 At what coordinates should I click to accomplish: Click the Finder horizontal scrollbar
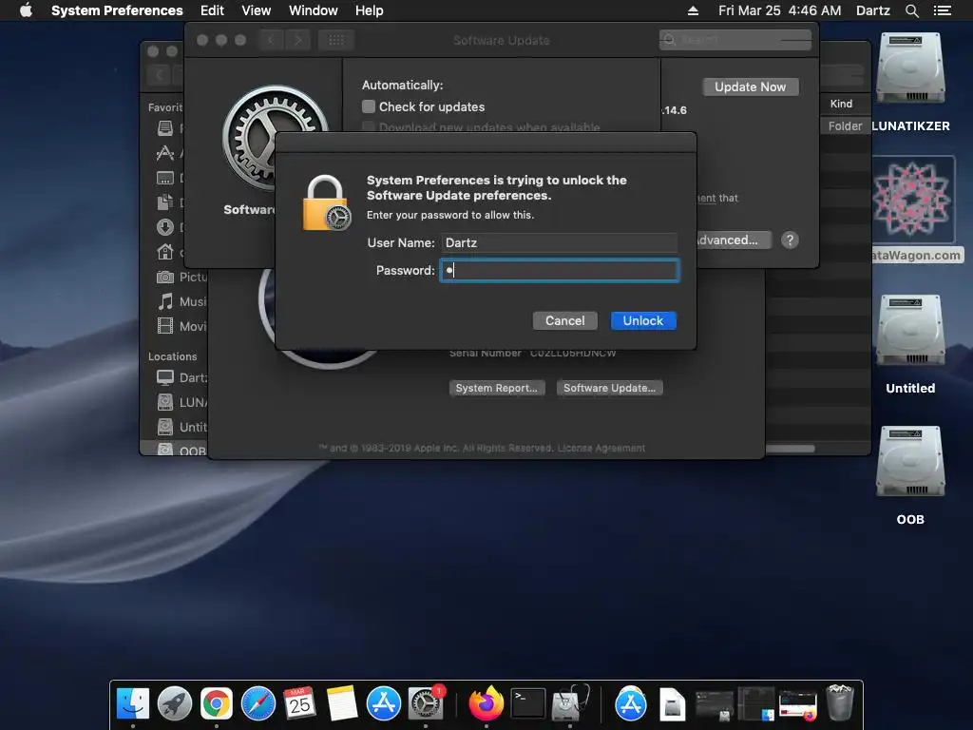(x=790, y=449)
